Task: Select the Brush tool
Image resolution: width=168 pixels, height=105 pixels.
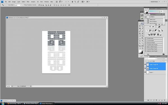Action: point(143,31)
